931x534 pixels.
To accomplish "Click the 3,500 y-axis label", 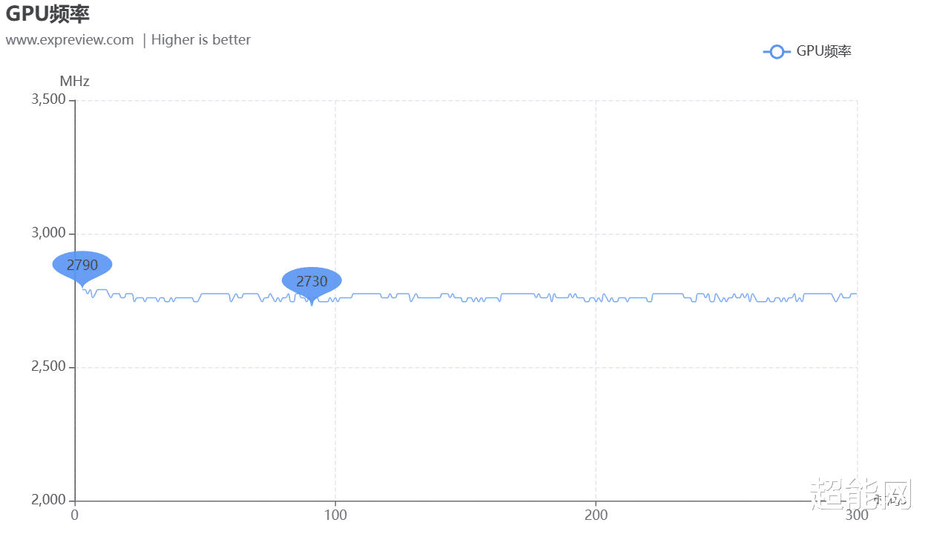I will pyautogui.click(x=49, y=100).
